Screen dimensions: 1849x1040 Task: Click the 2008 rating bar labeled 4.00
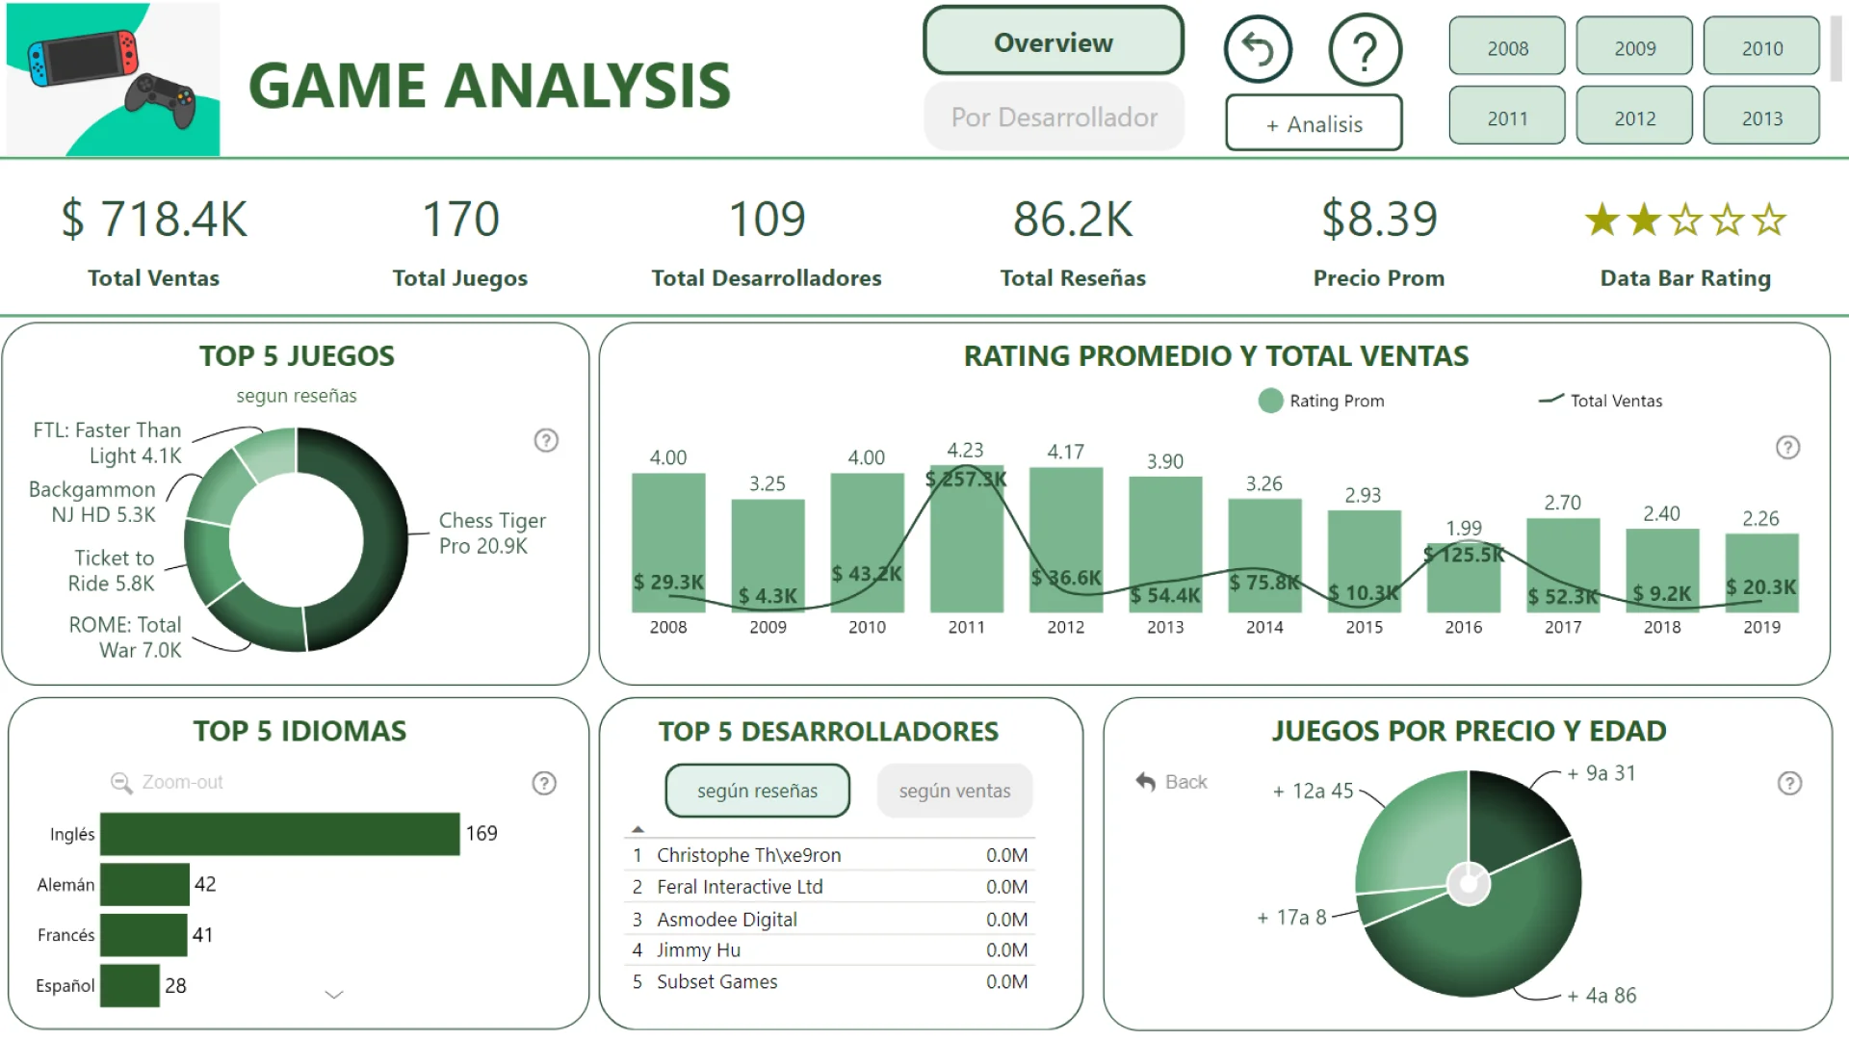(668, 543)
